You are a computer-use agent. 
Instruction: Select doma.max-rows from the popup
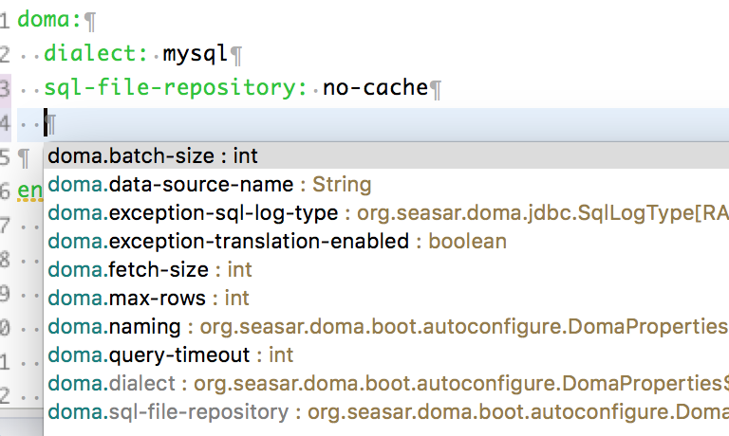(x=148, y=298)
